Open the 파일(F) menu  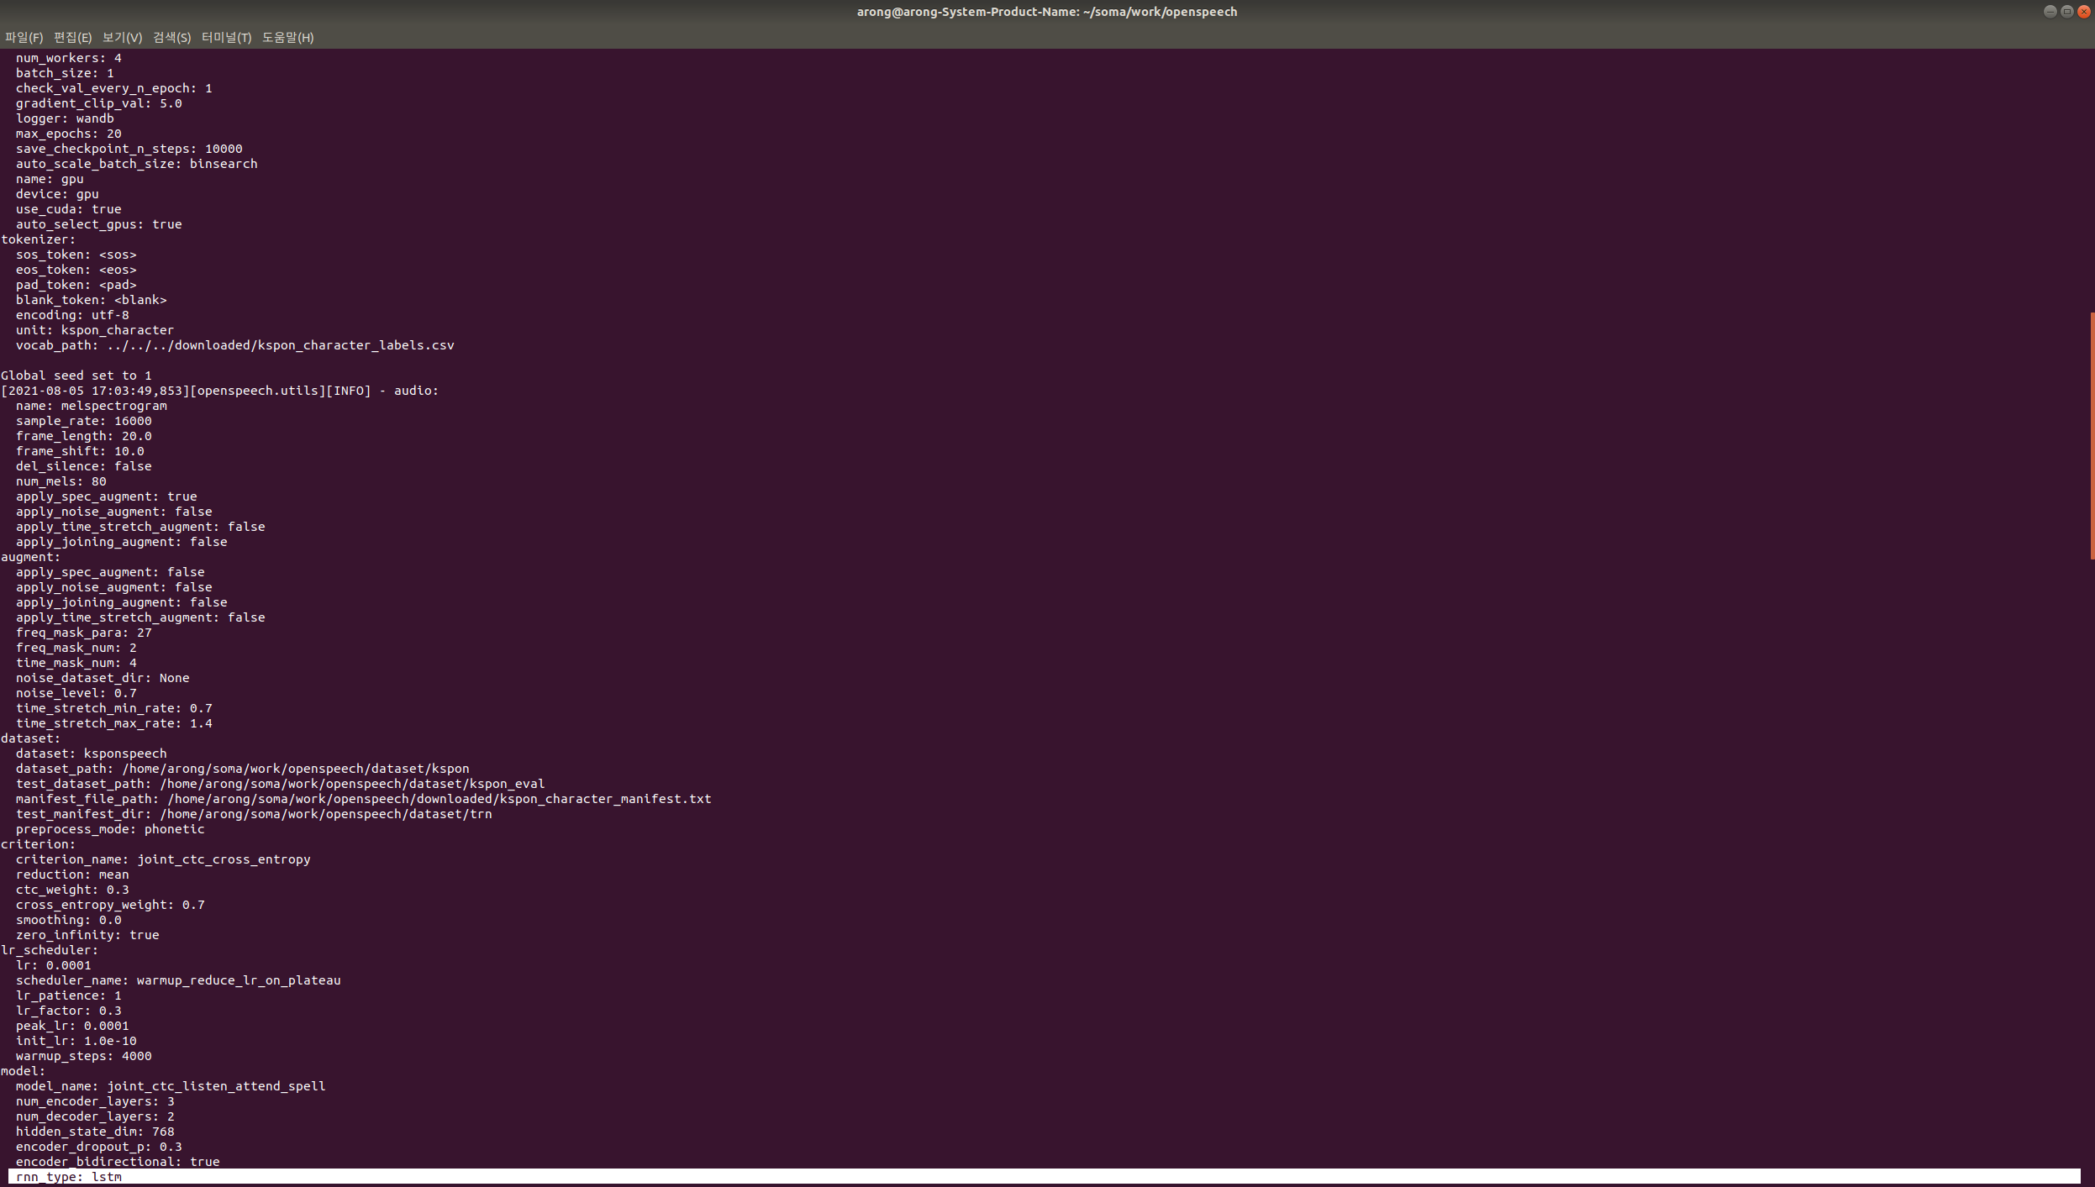(x=24, y=37)
